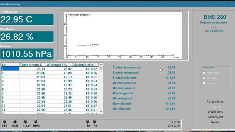The height and width of the screenshot is (132, 235).
Task: Click the CTS status indicator LED
Action: point(4,122)
